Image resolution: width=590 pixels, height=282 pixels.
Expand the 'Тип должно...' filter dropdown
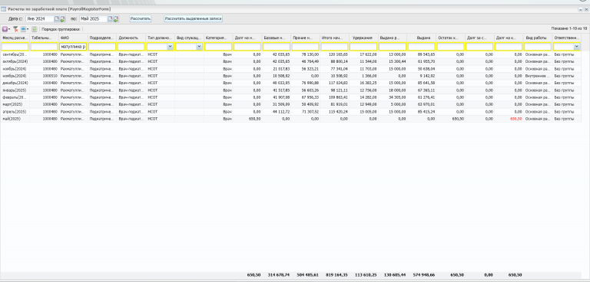(x=170, y=47)
